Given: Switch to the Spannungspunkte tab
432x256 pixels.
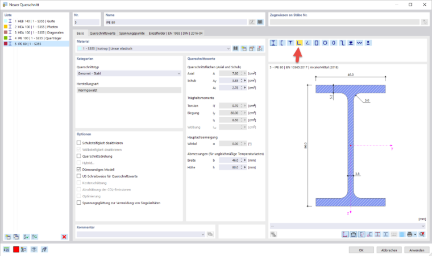Looking at the screenshot, I should (132, 34).
